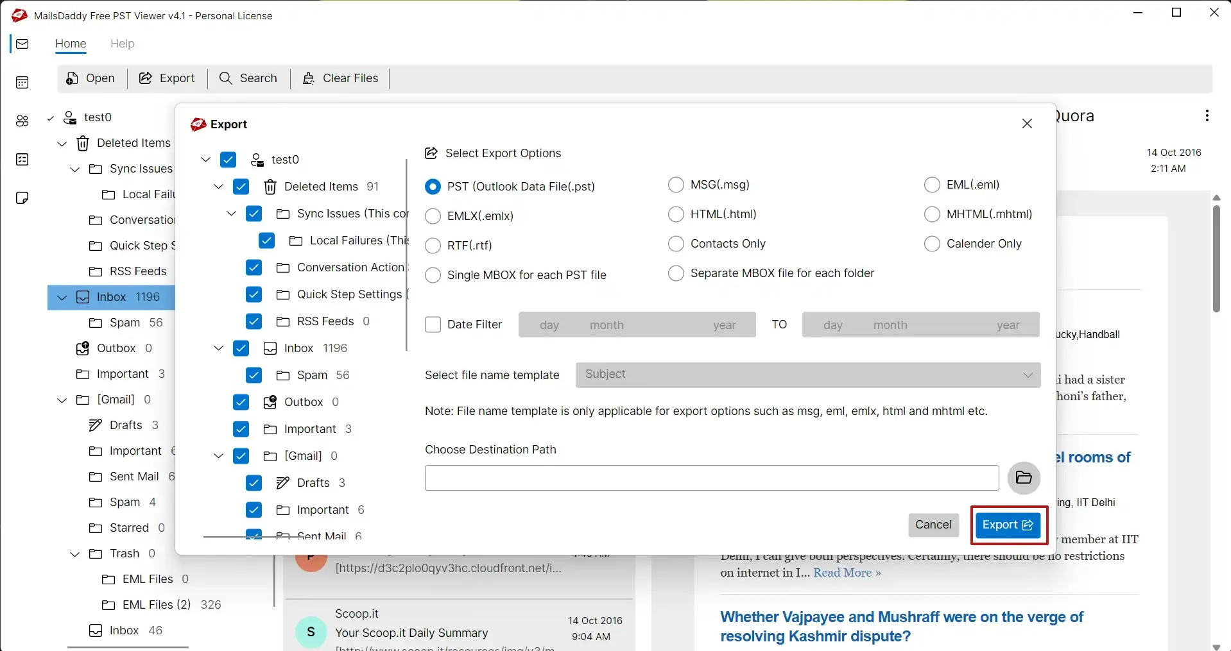Click the Outbox icon in the main tree
The height and width of the screenshot is (651, 1231).
(83, 348)
